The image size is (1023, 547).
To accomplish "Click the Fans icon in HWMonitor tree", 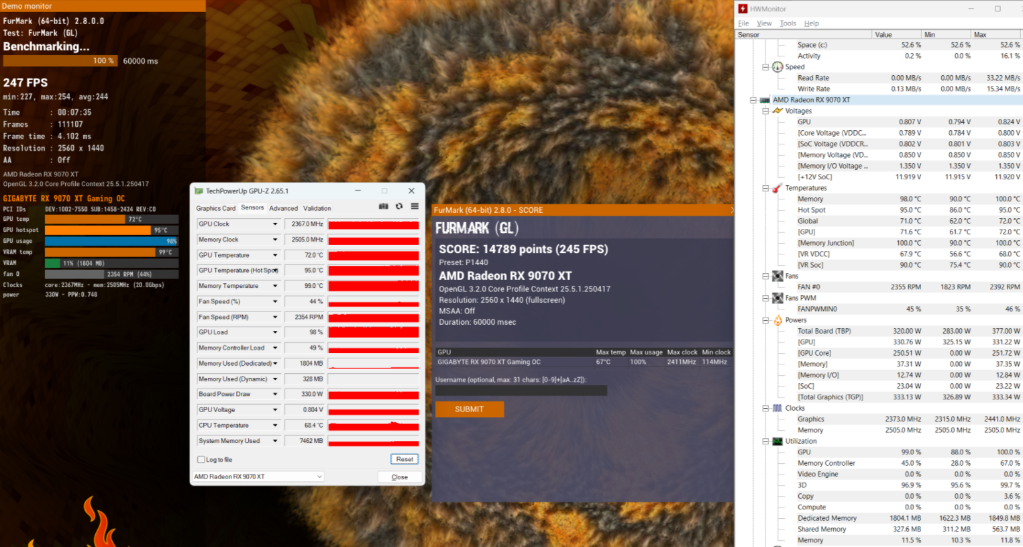I will (777, 276).
